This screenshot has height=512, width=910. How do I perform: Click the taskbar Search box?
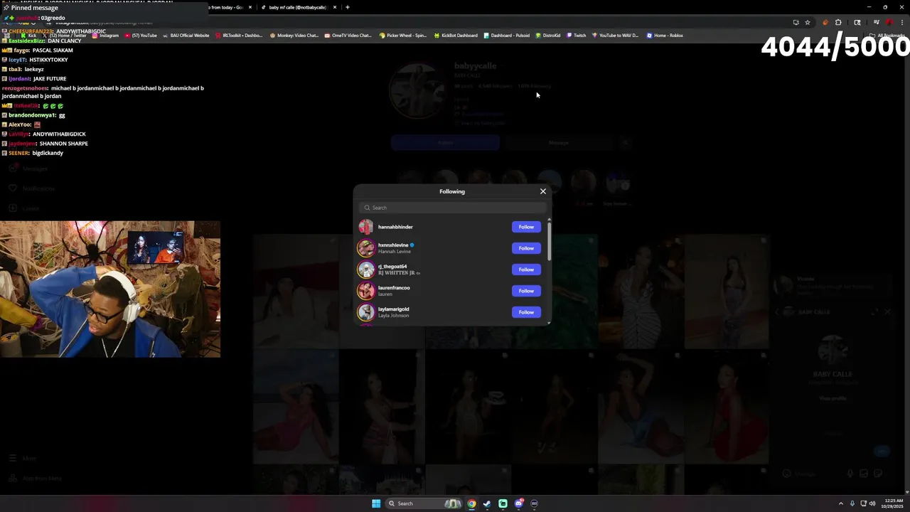[x=424, y=503]
